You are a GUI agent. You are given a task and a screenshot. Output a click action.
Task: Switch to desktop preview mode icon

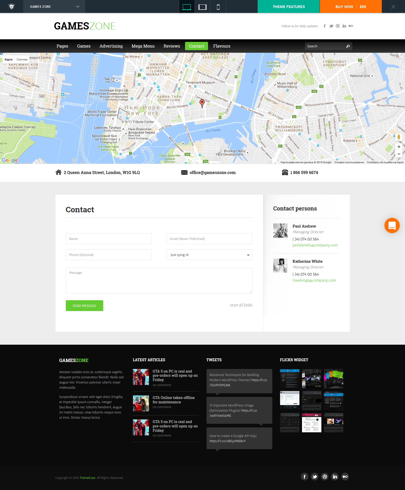[187, 7]
